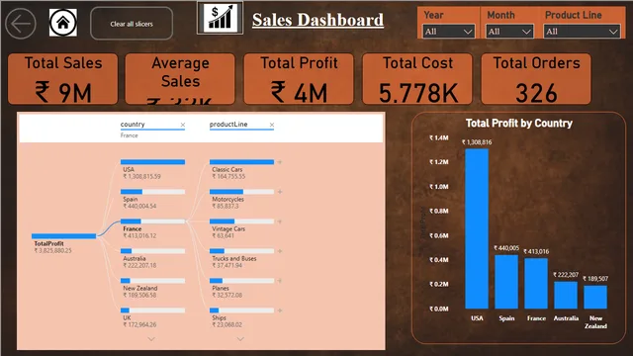Screen dimensions: 633x356
Task: Select the USA node in decomposition tree
Action: pos(152,169)
